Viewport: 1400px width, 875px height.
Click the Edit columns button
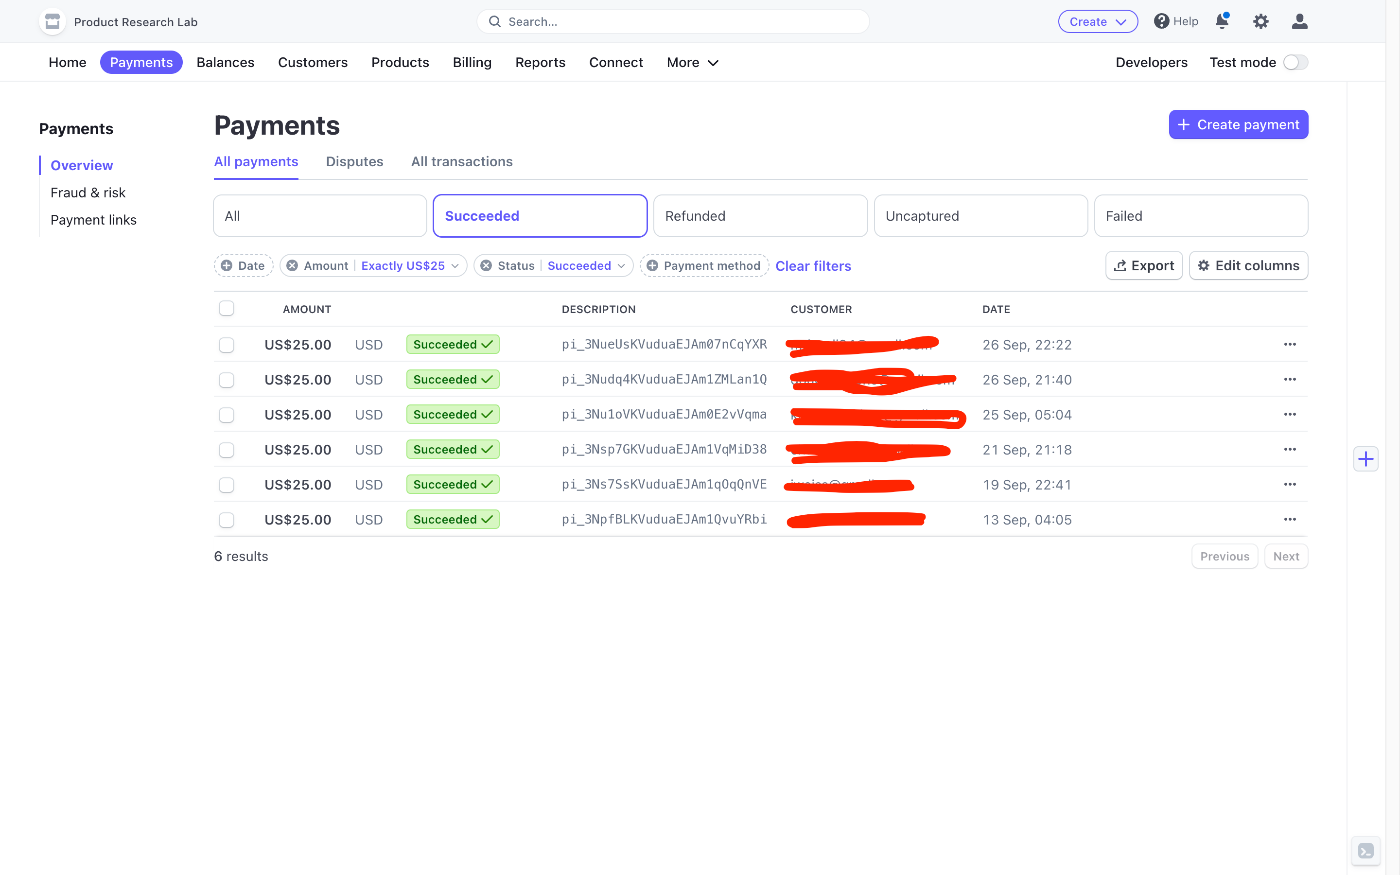pos(1248,265)
